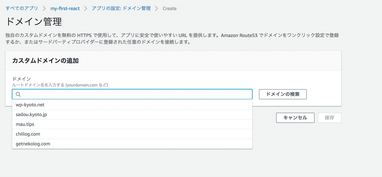Click the ドメイン管理 page heading
Viewport: 382px width, 177px height.
(33, 22)
